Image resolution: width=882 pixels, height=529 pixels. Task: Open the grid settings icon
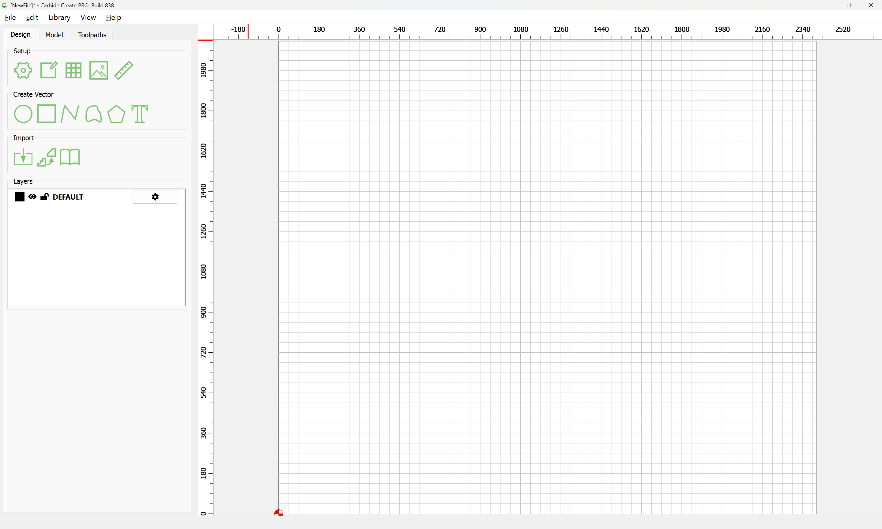pos(73,70)
